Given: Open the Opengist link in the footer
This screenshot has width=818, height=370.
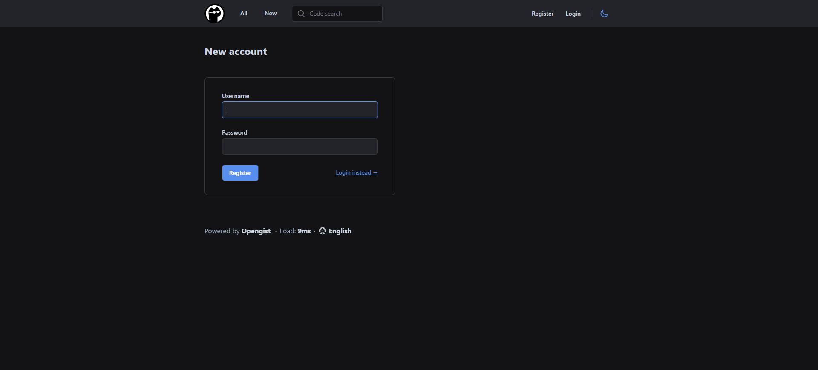Looking at the screenshot, I should tap(256, 231).
